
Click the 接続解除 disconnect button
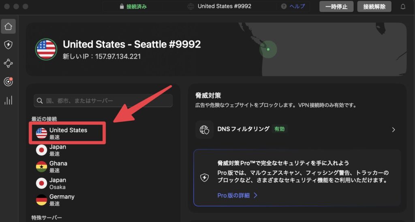pyautogui.click(x=374, y=6)
